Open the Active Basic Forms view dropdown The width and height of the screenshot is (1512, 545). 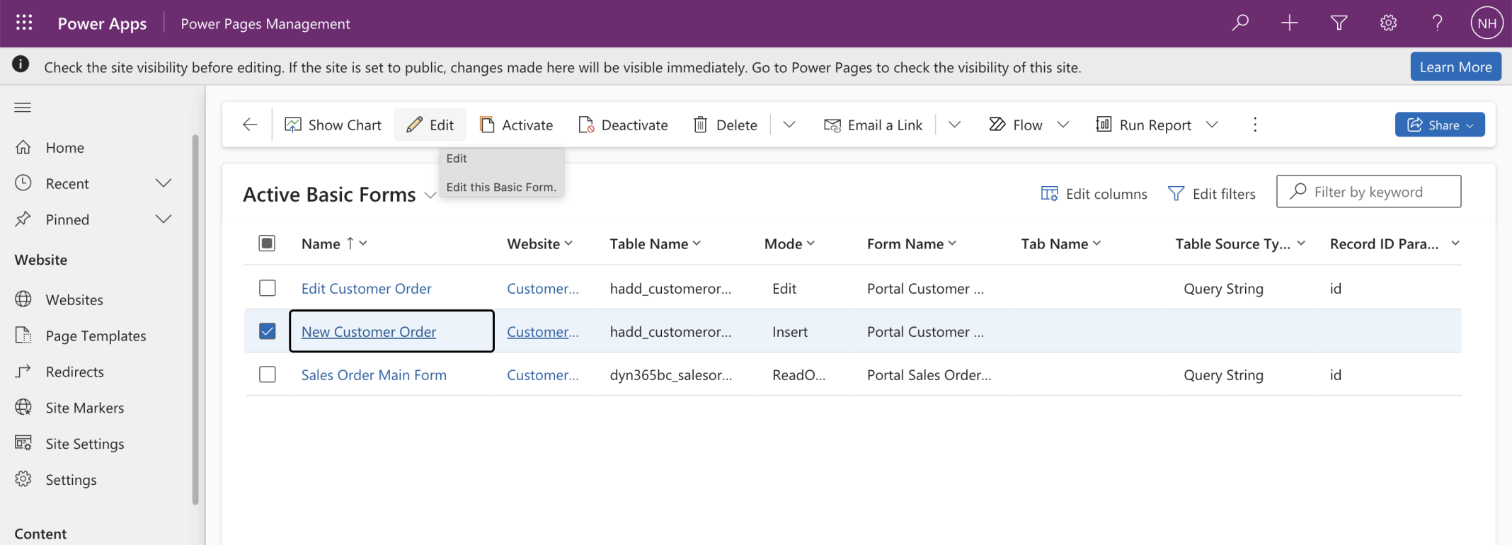(430, 195)
